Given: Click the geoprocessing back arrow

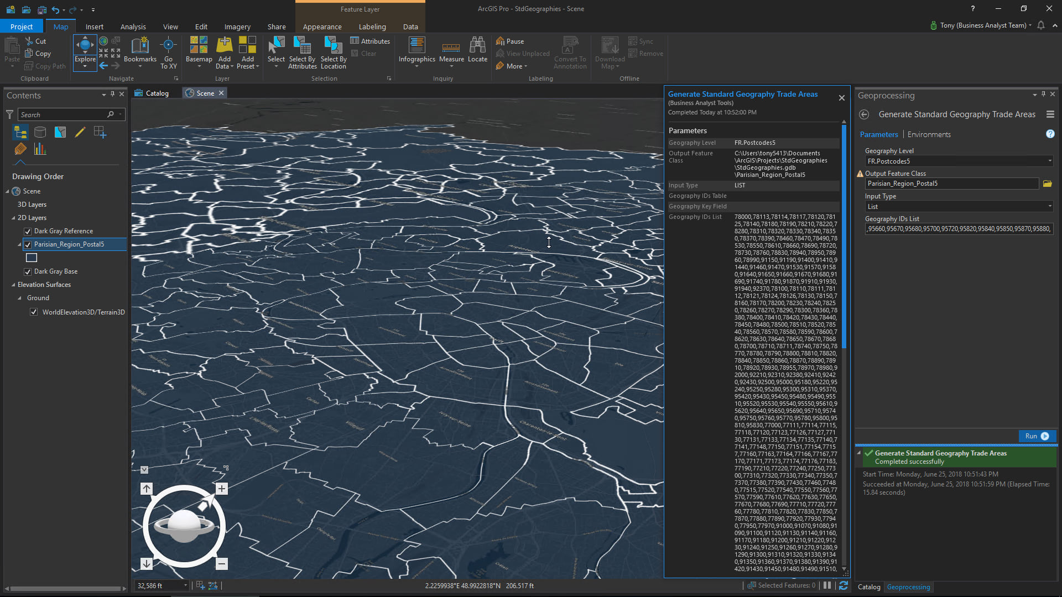Looking at the screenshot, I should coord(864,114).
